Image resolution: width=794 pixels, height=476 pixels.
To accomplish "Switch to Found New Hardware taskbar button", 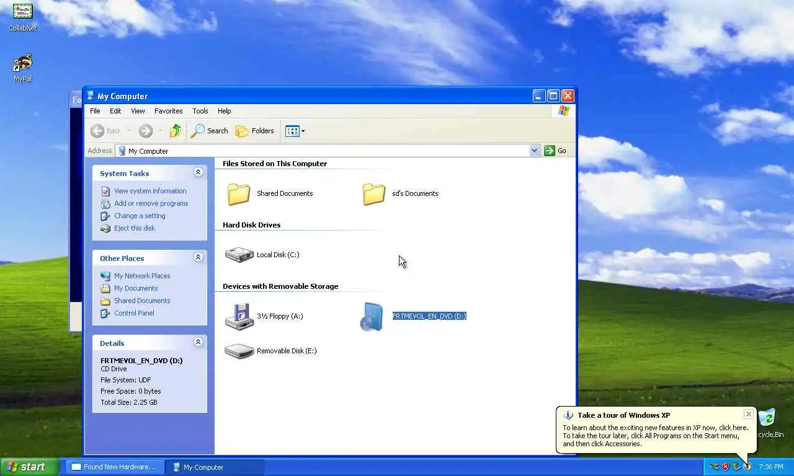I will [x=115, y=467].
